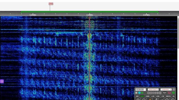Select NBFM demodulation mode
The image size is (179, 100).
point(168,96)
